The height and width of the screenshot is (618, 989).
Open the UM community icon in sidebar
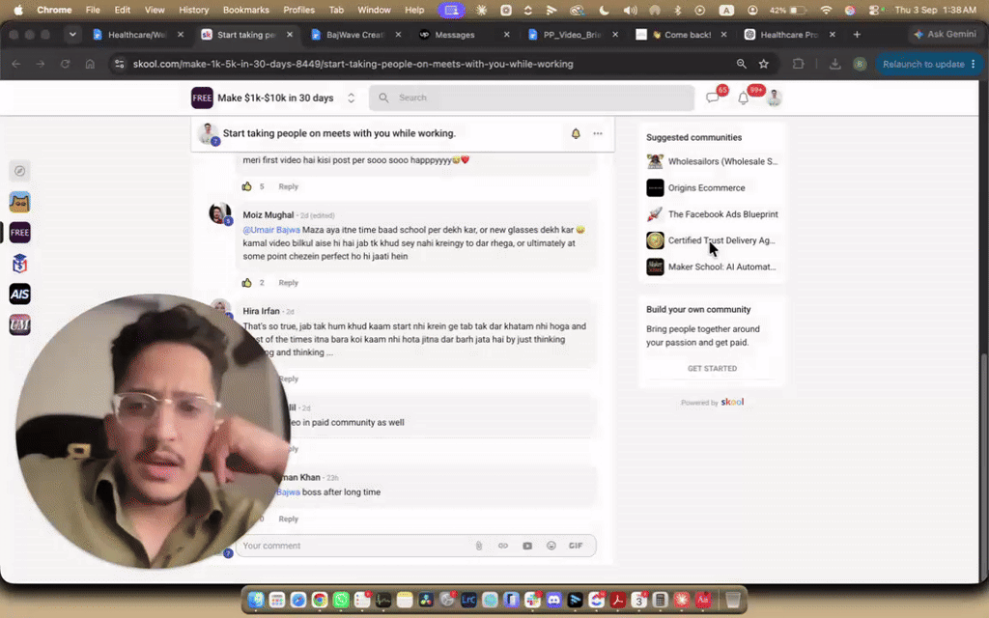(x=19, y=324)
